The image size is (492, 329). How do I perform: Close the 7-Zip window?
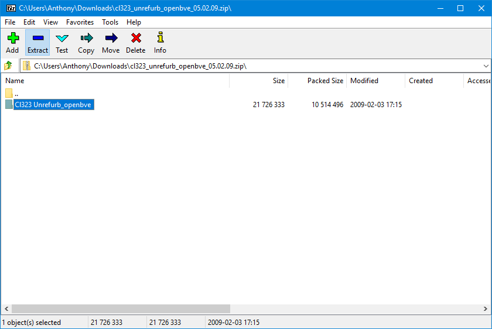[481, 8]
